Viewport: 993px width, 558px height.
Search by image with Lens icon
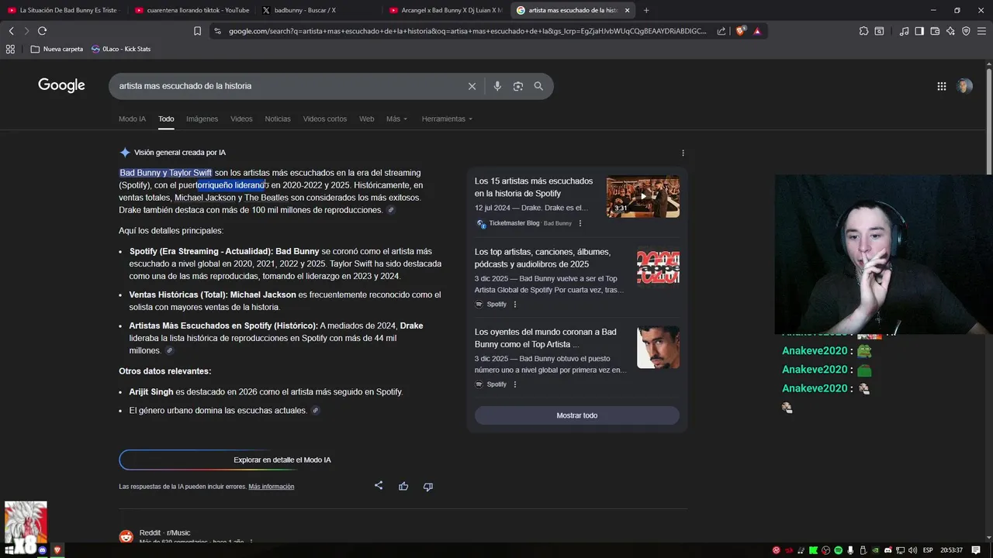click(x=518, y=86)
